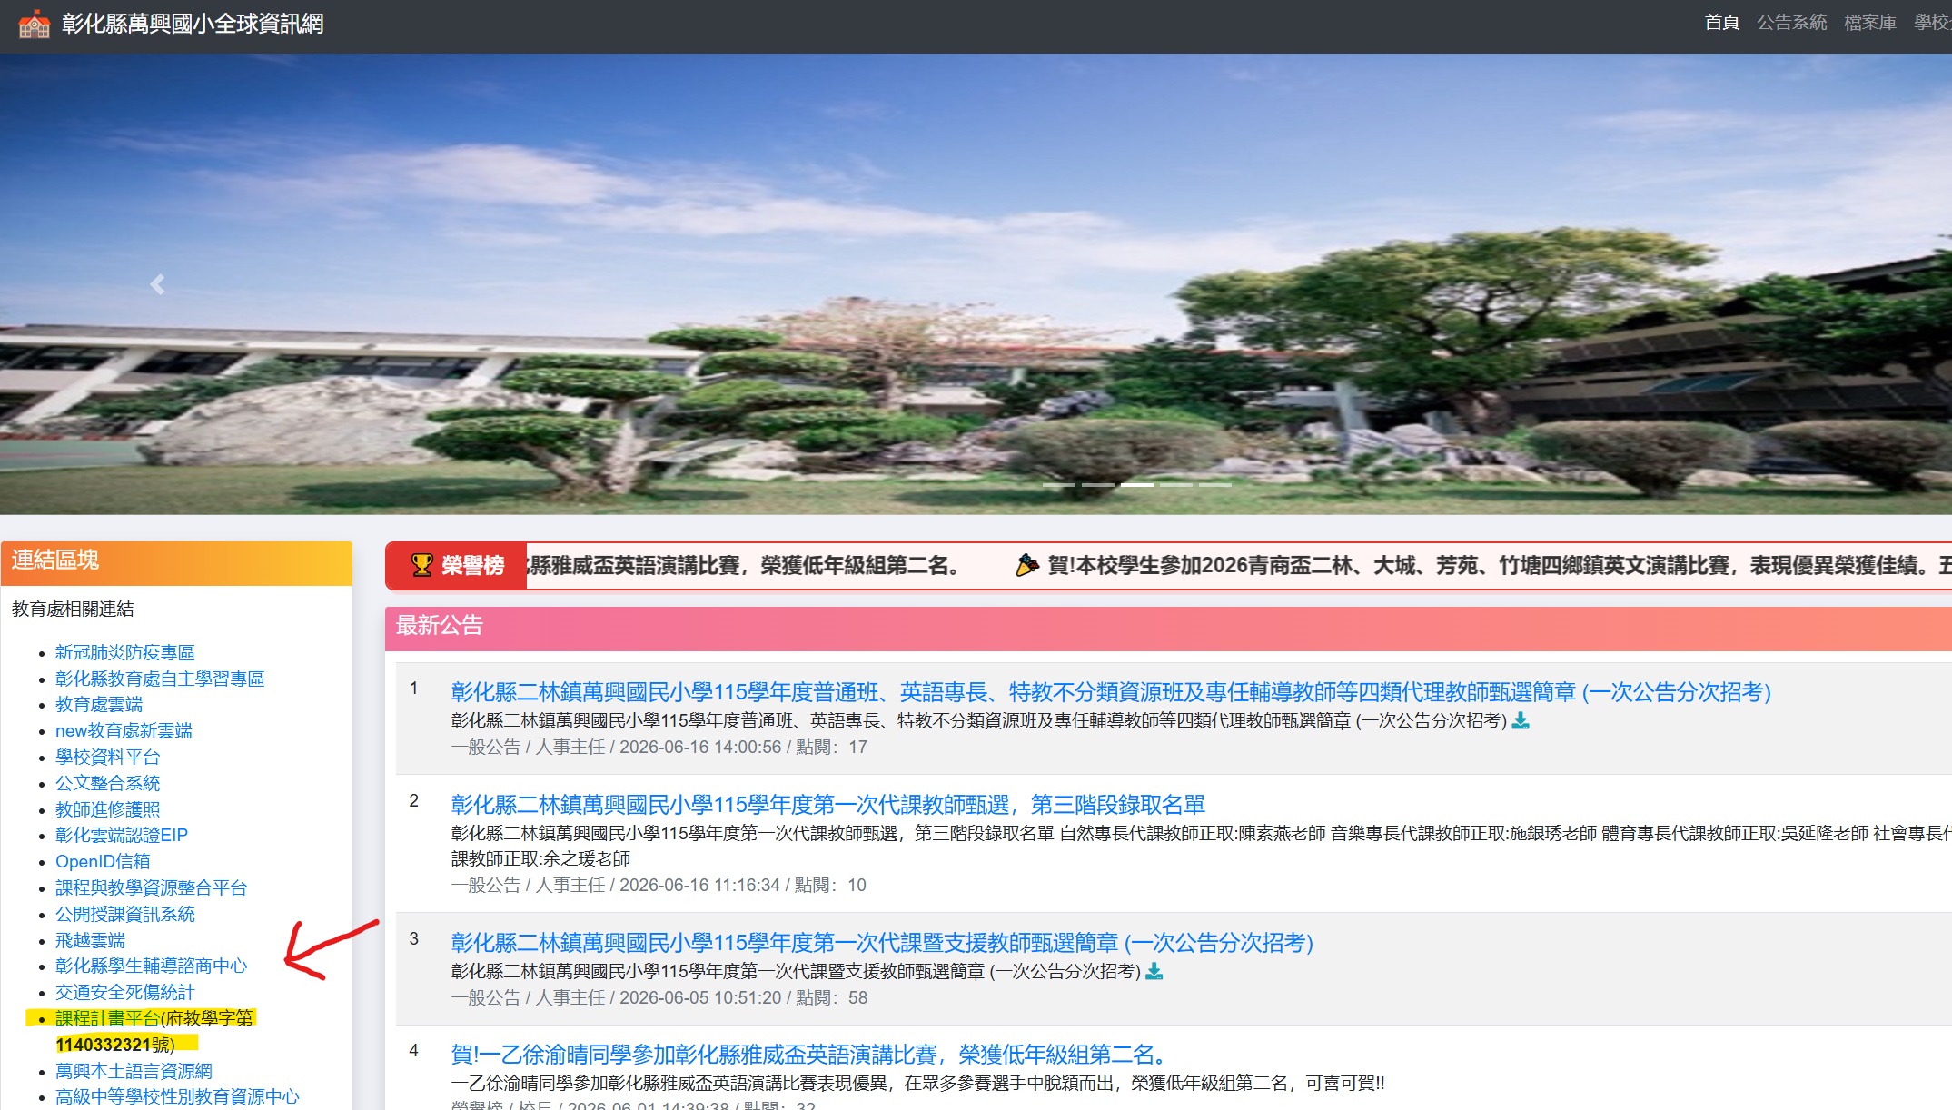Image resolution: width=1952 pixels, height=1110 pixels.
Task: Select the second carousel indicator dash
Action: [x=1097, y=485]
